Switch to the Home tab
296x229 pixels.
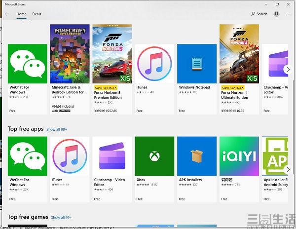(x=21, y=14)
